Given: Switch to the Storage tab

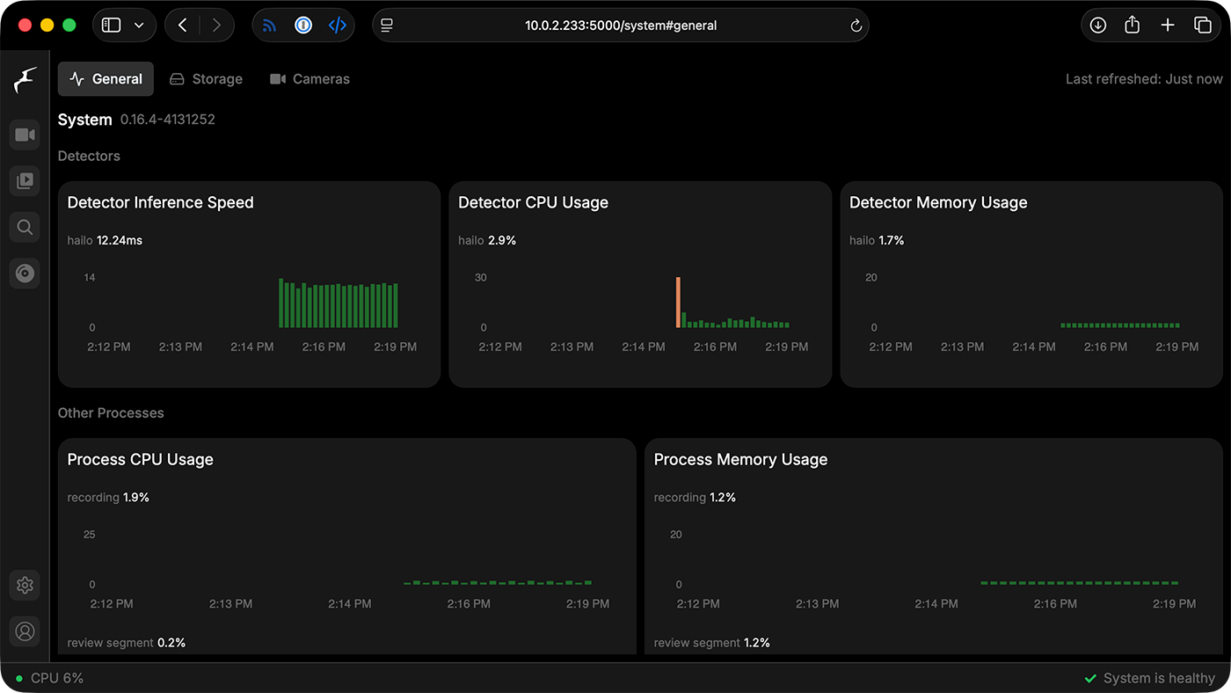Looking at the screenshot, I should pyautogui.click(x=206, y=79).
